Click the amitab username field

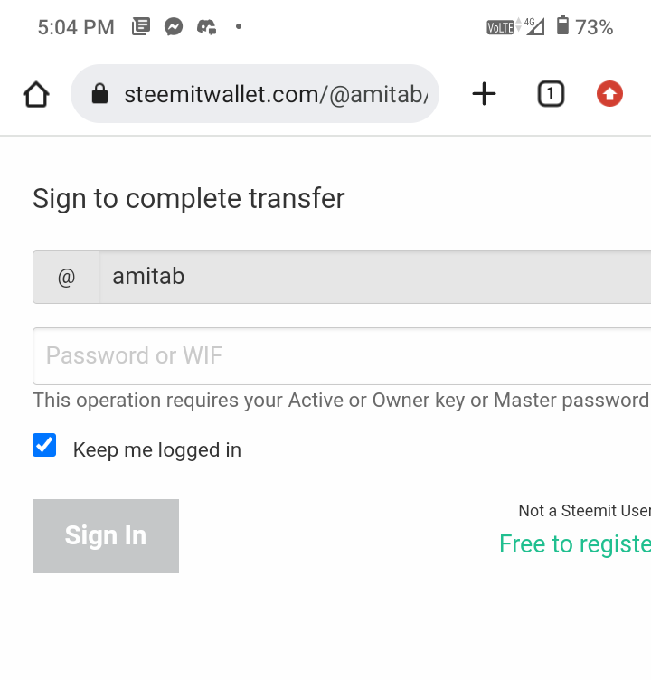pyautogui.click(x=375, y=277)
